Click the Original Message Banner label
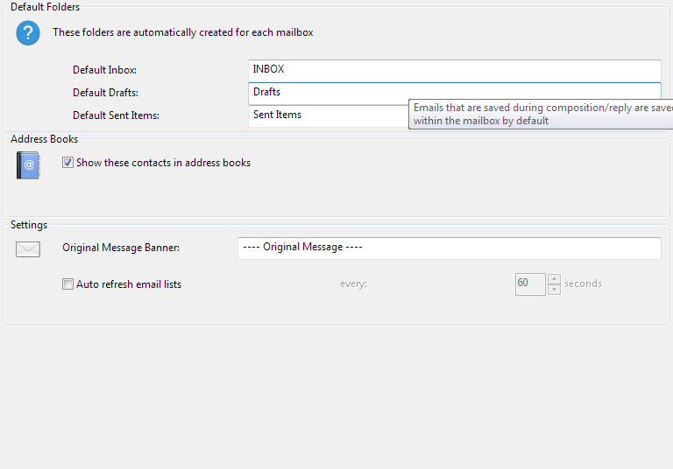Screen dimensions: 673x469 [121, 248]
